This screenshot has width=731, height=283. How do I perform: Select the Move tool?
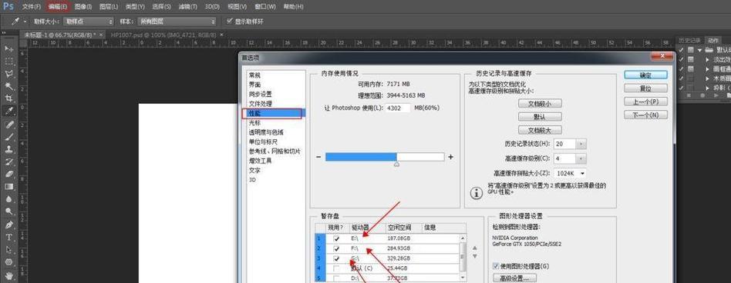8,48
